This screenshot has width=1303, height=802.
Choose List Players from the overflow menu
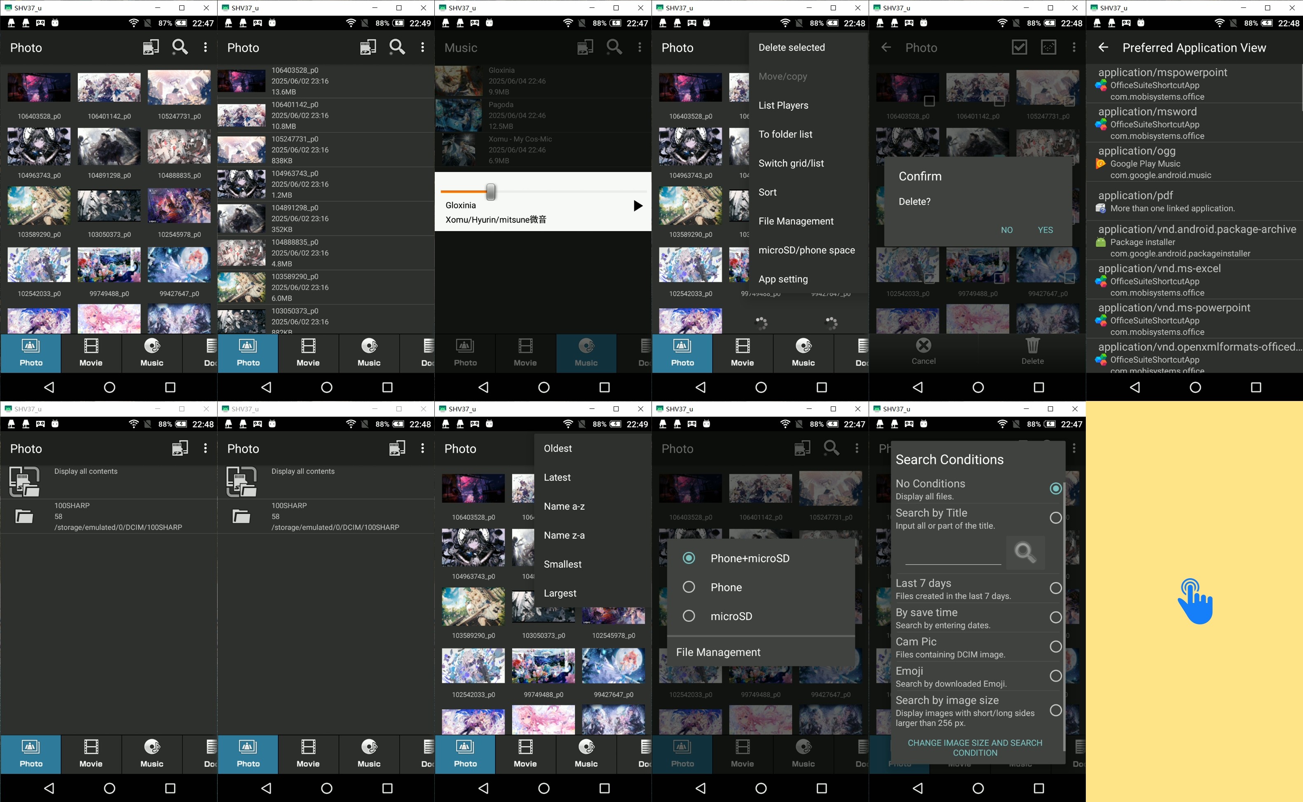(x=808, y=105)
